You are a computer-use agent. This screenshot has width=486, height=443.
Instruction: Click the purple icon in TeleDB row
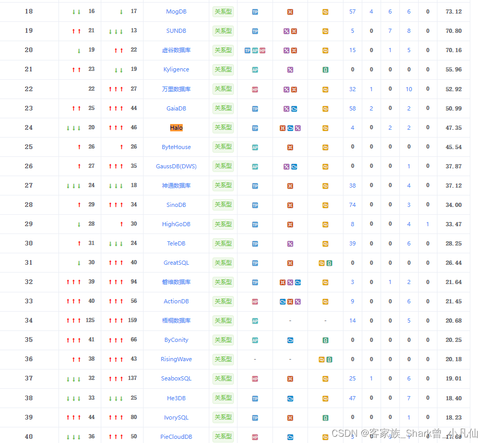click(290, 244)
